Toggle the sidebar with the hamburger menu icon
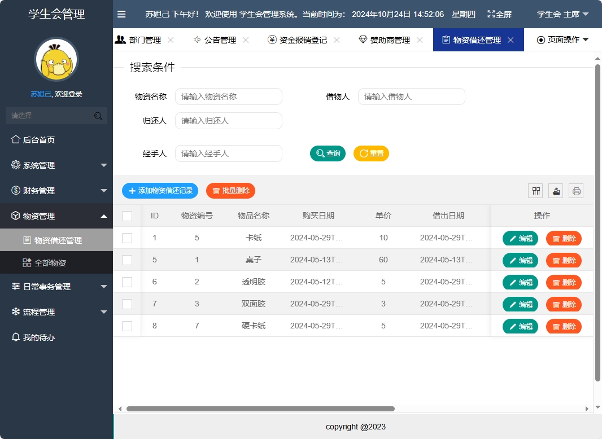Viewport: 602px width, 439px height. pyautogui.click(x=121, y=14)
